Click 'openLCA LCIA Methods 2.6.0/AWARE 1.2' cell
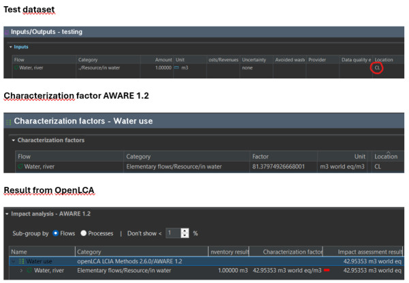The image size is (409, 283). pos(130,261)
